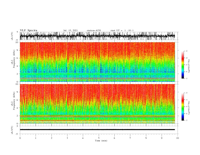Click the ch.1 voltage waveform trace

[97, 36]
